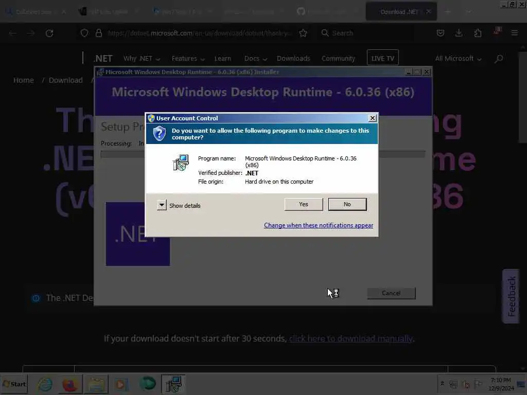Open Windows Media Player from taskbar
This screenshot has height=395, width=527.
pyautogui.click(x=121, y=384)
